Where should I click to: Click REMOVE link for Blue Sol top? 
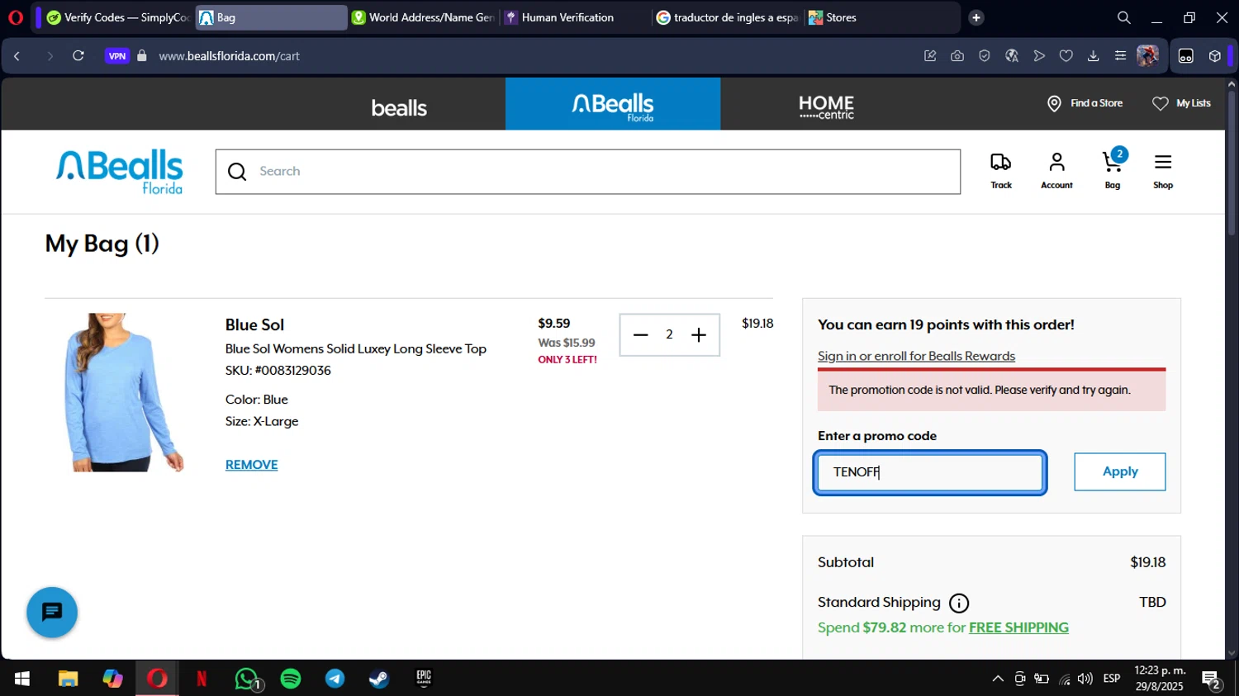coord(252,465)
